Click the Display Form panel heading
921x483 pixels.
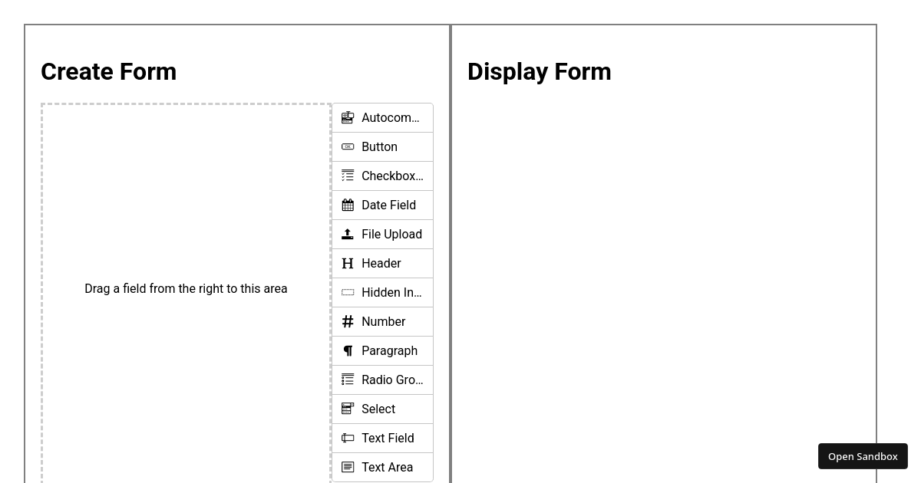(x=539, y=71)
